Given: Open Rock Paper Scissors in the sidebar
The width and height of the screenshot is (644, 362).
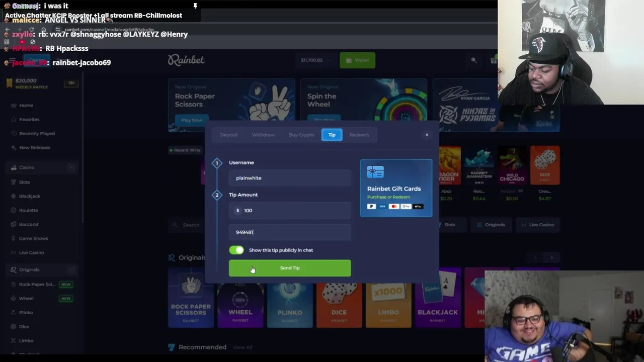Looking at the screenshot, I should pos(37,285).
